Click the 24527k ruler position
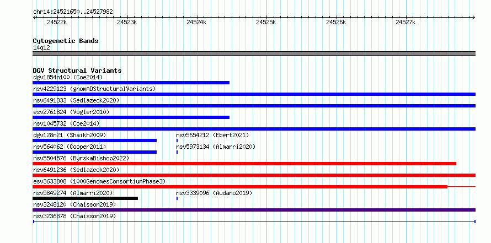This screenshot has height=243, width=491. [405, 22]
